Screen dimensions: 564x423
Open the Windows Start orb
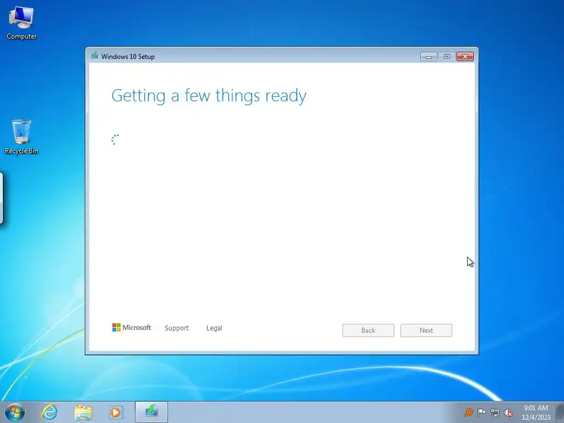click(15, 412)
